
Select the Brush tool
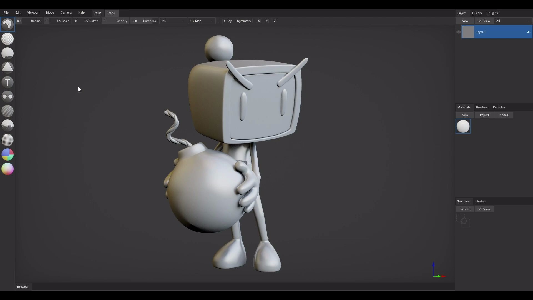[7, 24]
